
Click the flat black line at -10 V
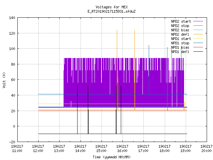coord(112,134)
